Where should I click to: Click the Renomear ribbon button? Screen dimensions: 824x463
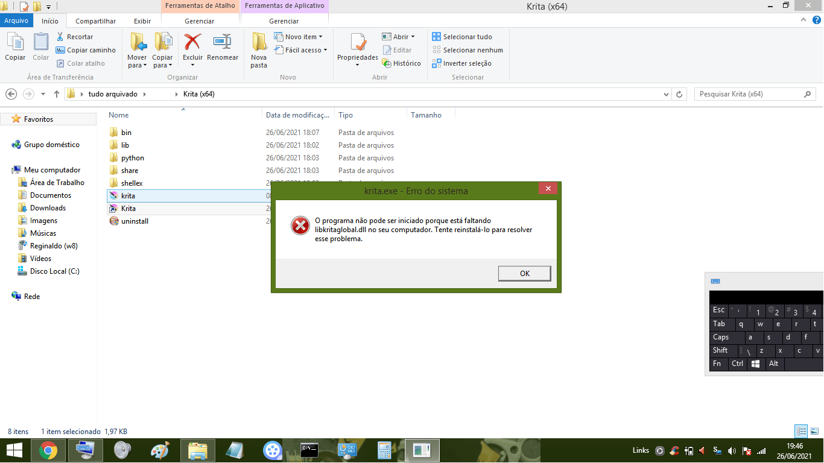pyautogui.click(x=223, y=48)
